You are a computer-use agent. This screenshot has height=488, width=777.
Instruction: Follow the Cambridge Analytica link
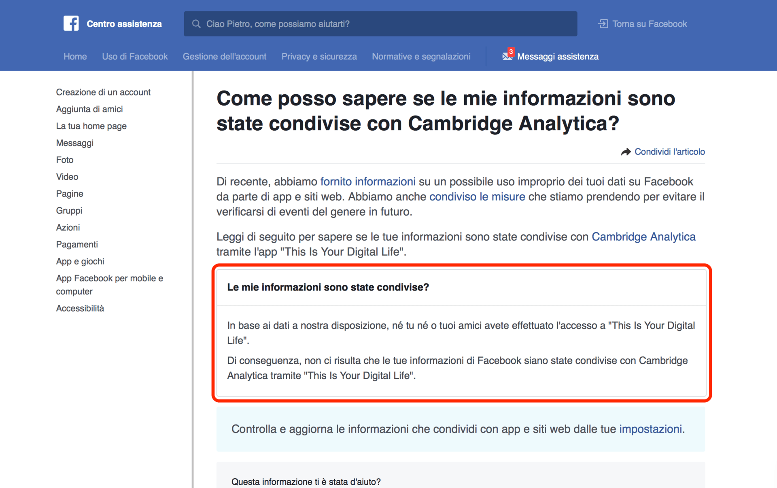pos(643,237)
